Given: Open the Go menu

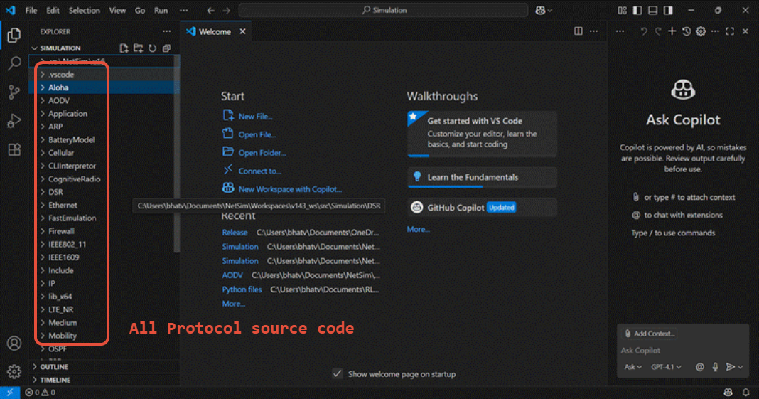Looking at the screenshot, I should (x=140, y=10).
